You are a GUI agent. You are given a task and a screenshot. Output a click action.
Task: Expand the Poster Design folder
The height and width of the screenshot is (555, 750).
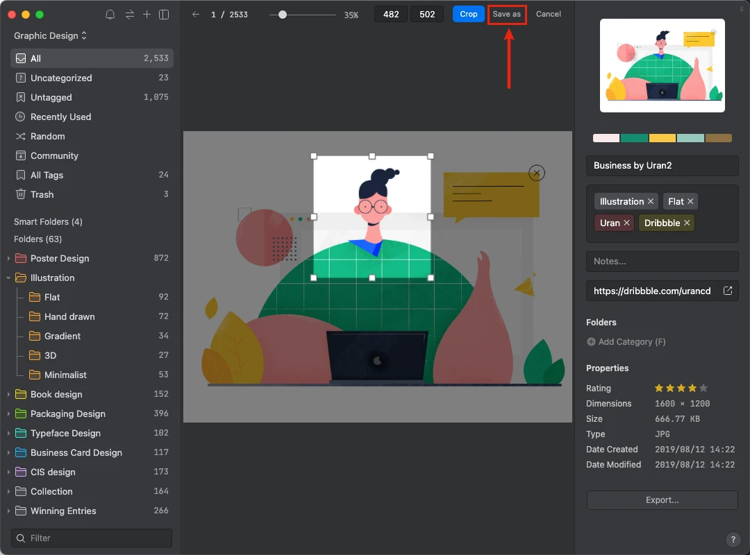click(9, 258)
